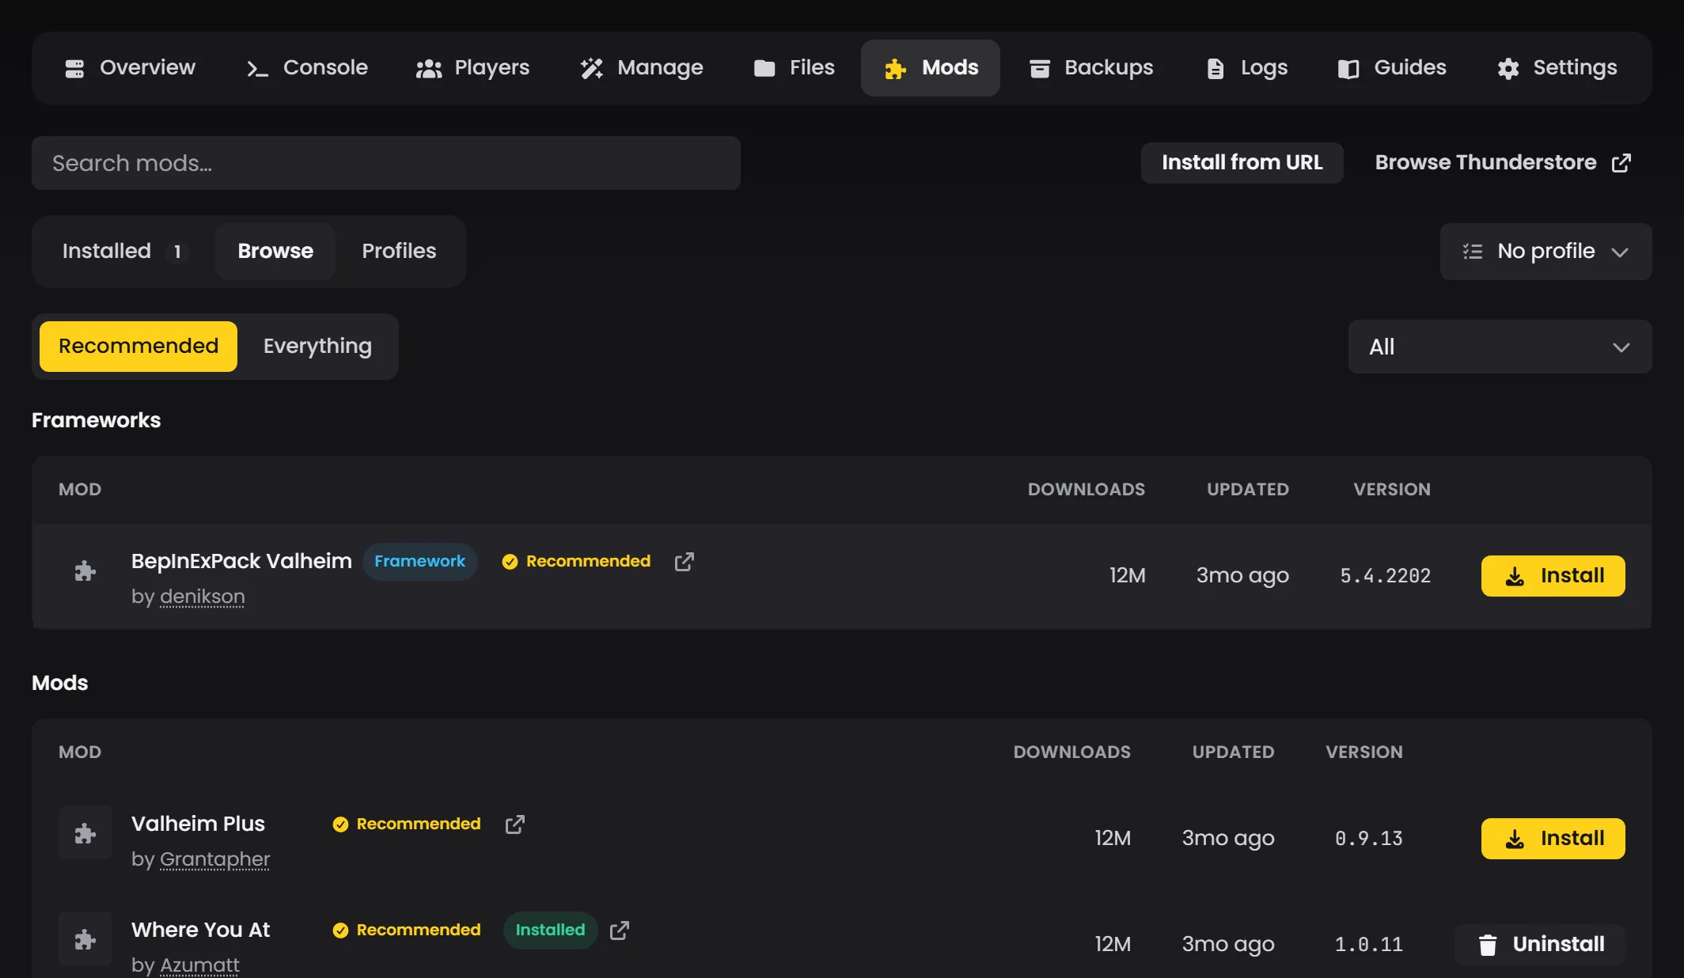Open Where You At external link icon
1684x978 pixels.
(619, 931)
